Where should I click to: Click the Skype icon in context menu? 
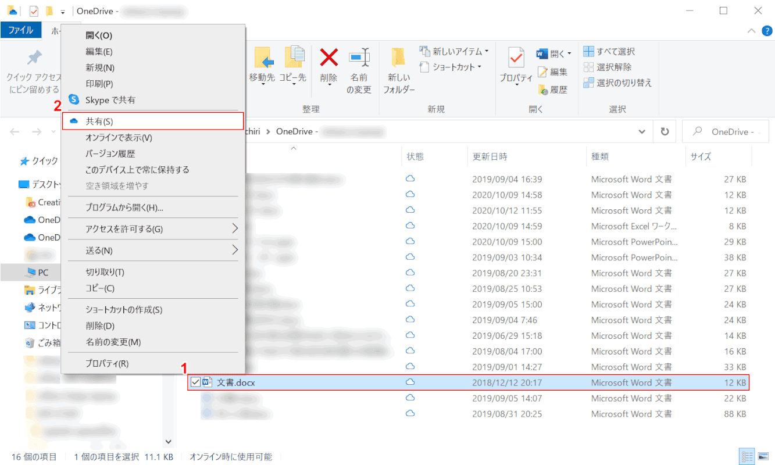coord(74,100)
